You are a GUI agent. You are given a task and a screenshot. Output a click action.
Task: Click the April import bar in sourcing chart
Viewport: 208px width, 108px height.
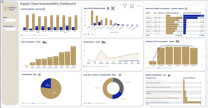pos(76,23)
